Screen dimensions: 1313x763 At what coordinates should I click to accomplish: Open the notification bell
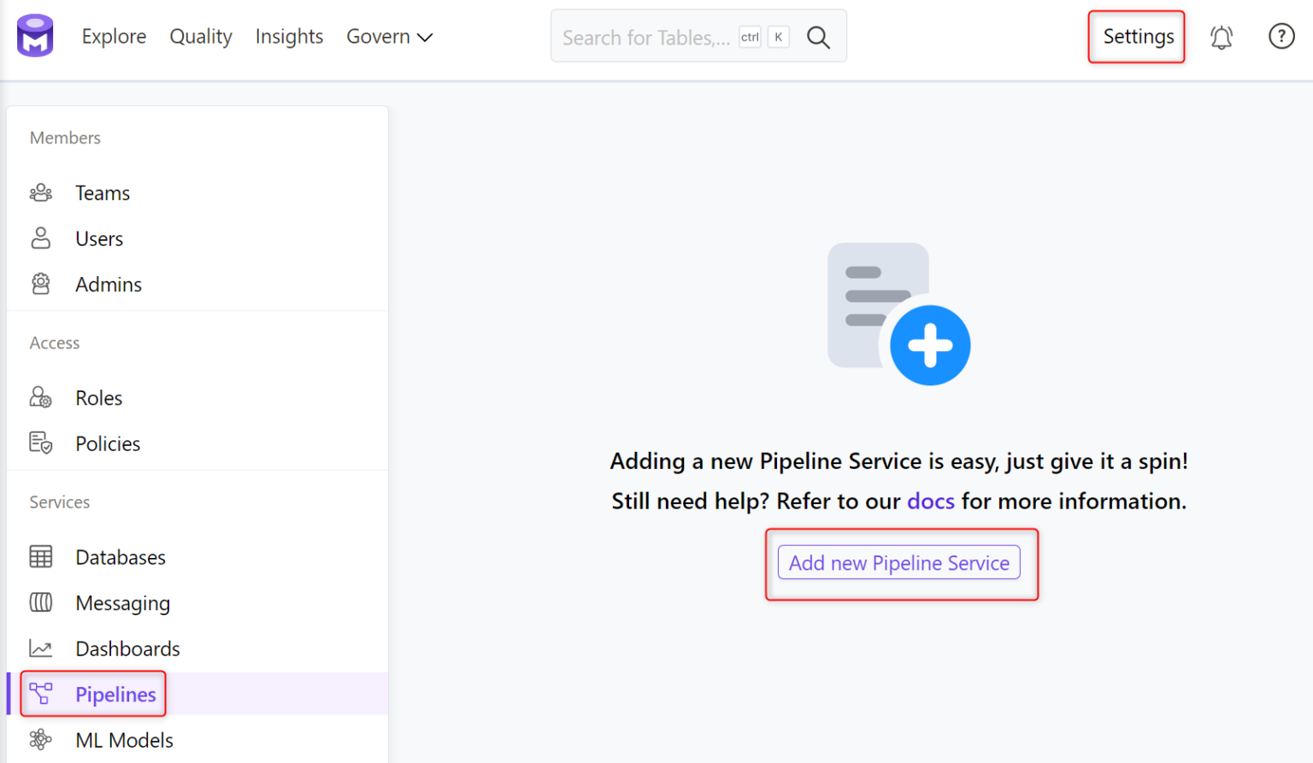(1221, 37)
